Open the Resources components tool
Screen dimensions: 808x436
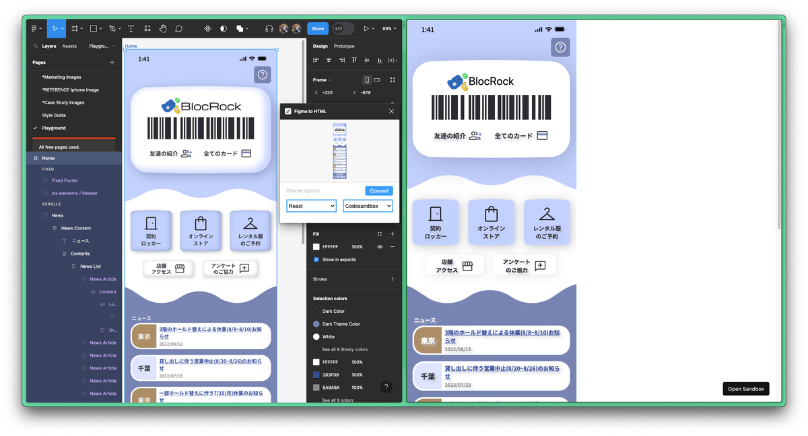coord(147,29)
